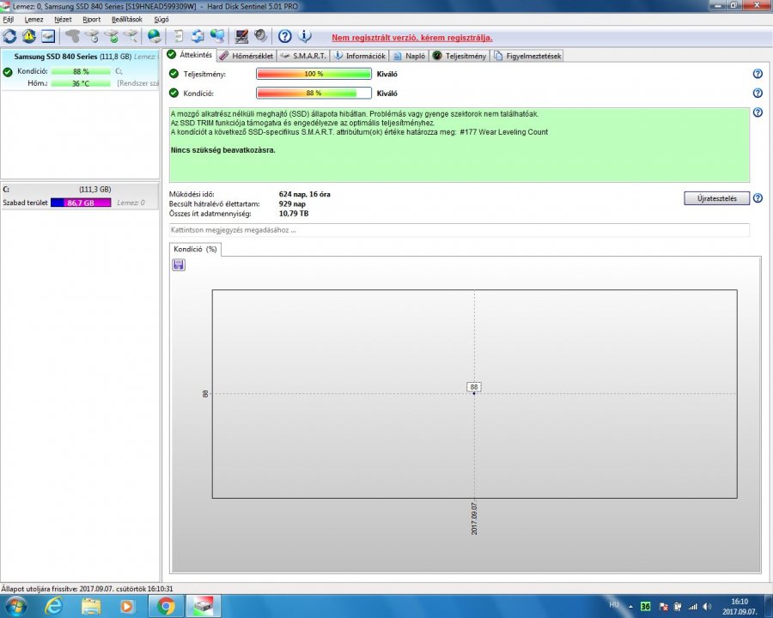773x618 pixels.
Task: Click the comment field Kattintson megjegyzés megadásához
Action: point(459,230)
